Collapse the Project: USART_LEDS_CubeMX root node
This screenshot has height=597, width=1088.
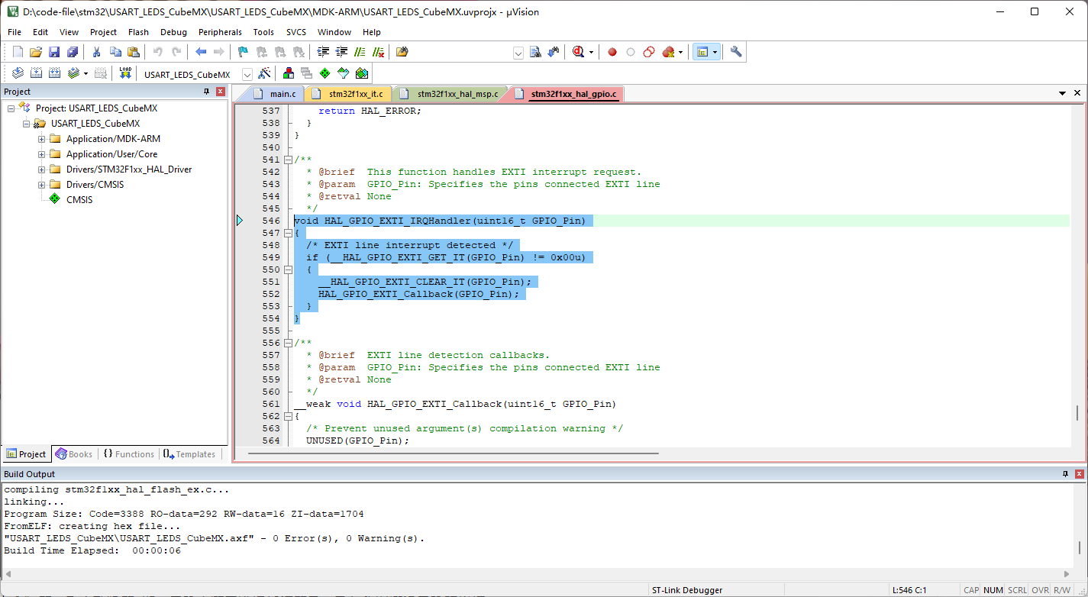[11, 108]
